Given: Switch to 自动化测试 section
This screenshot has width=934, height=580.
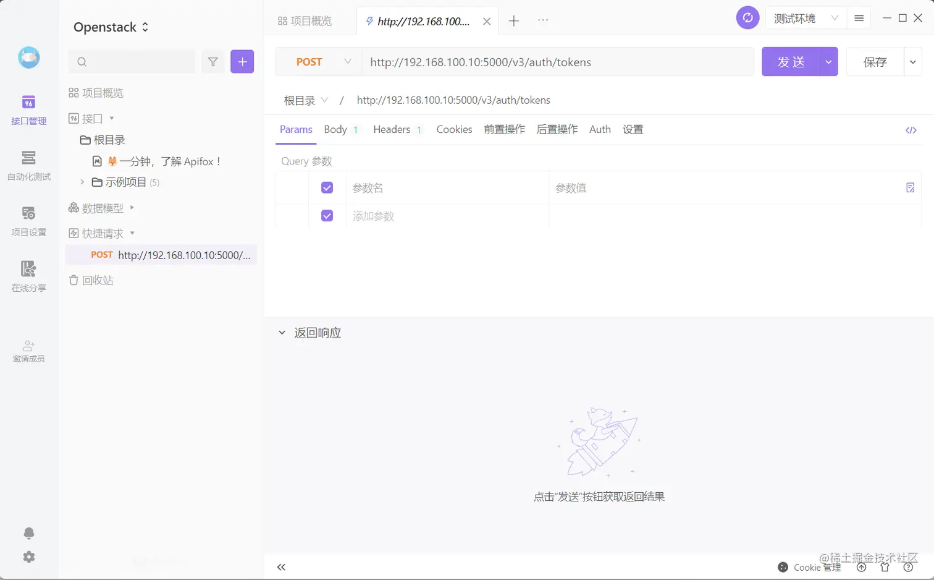Looking at the screenshot, I should (x=28, y=167).
